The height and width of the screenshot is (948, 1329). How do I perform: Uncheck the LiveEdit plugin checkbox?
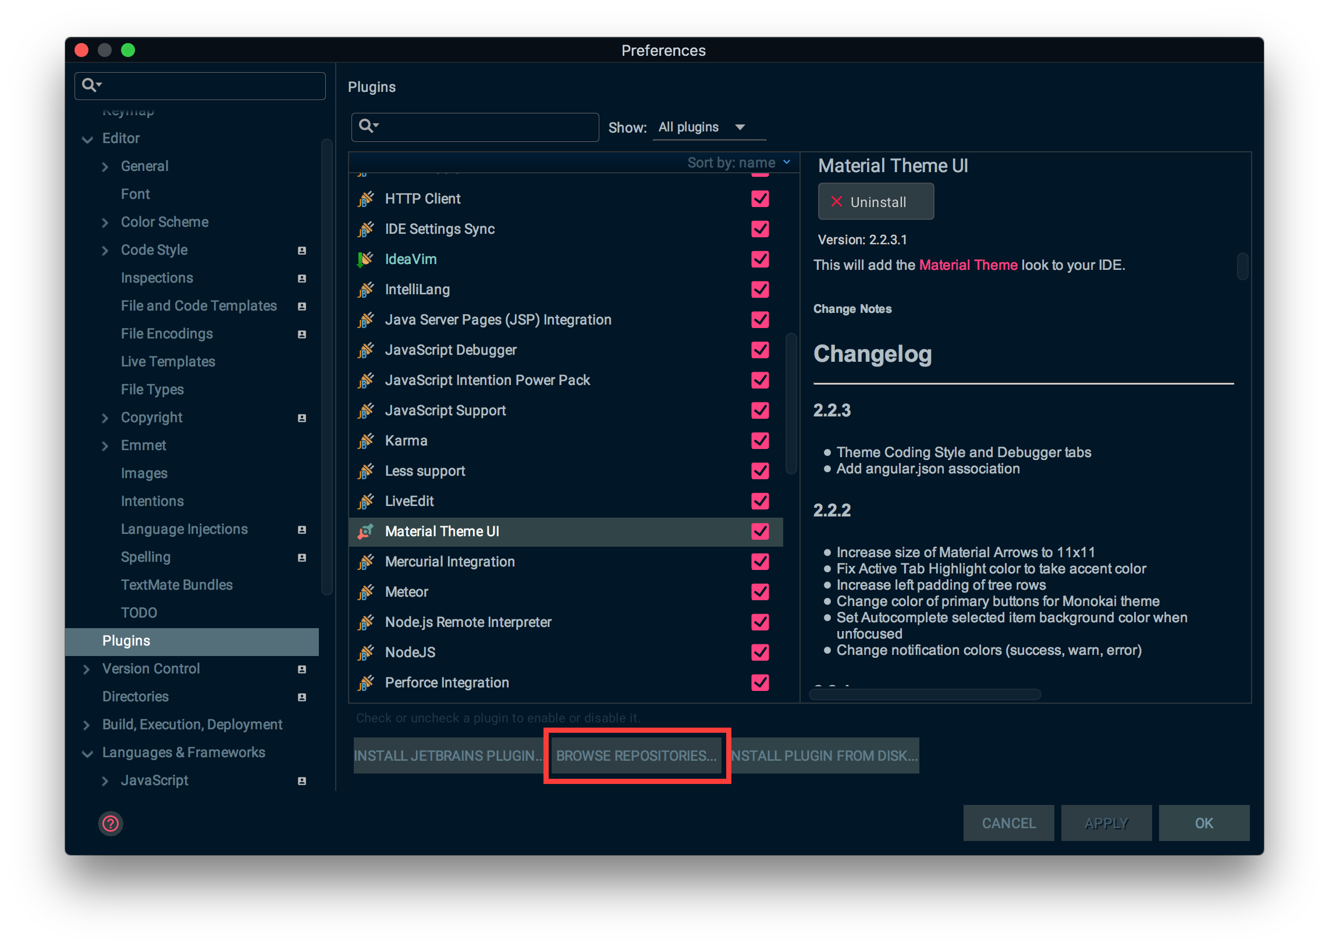click(x=760, y=501)
